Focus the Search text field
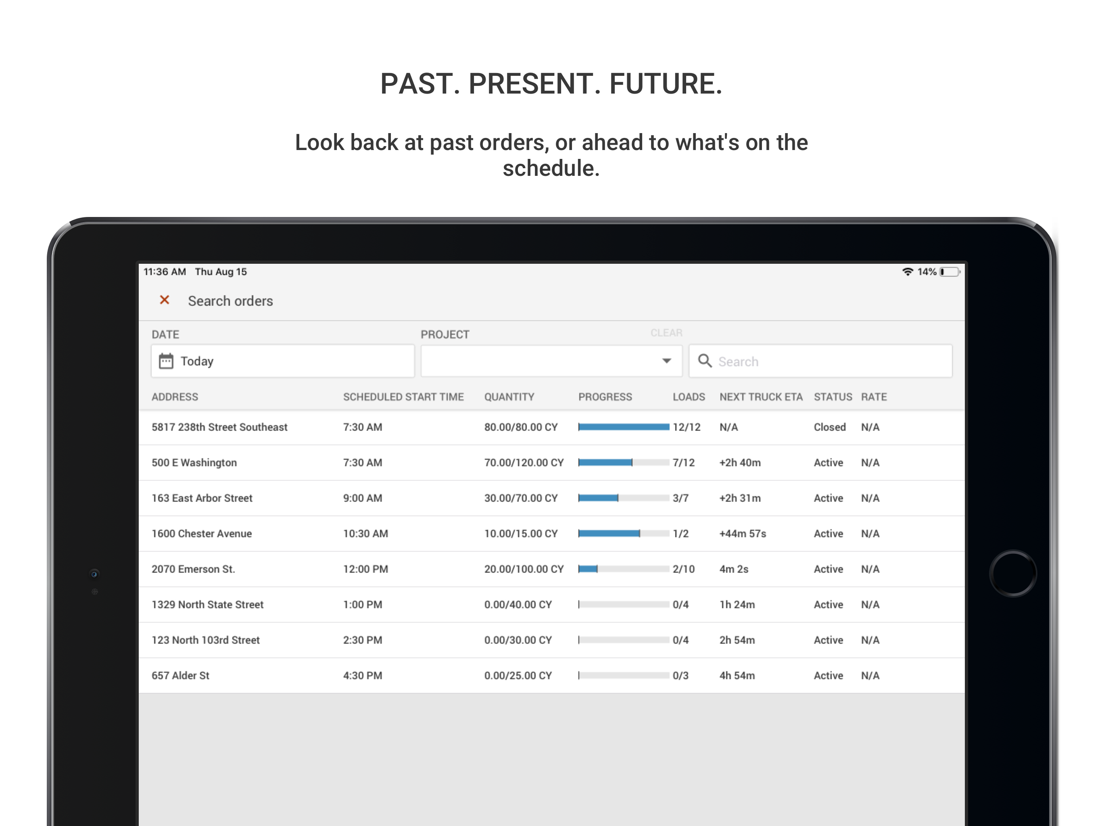Viewport: 1102px width, 826px height. pos(820,361)
